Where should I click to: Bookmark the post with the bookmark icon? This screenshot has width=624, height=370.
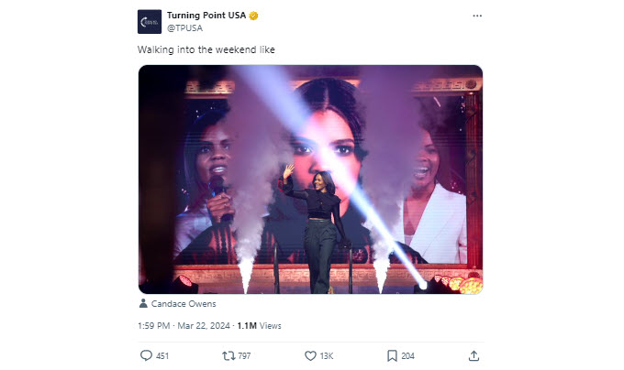(392, 355)
